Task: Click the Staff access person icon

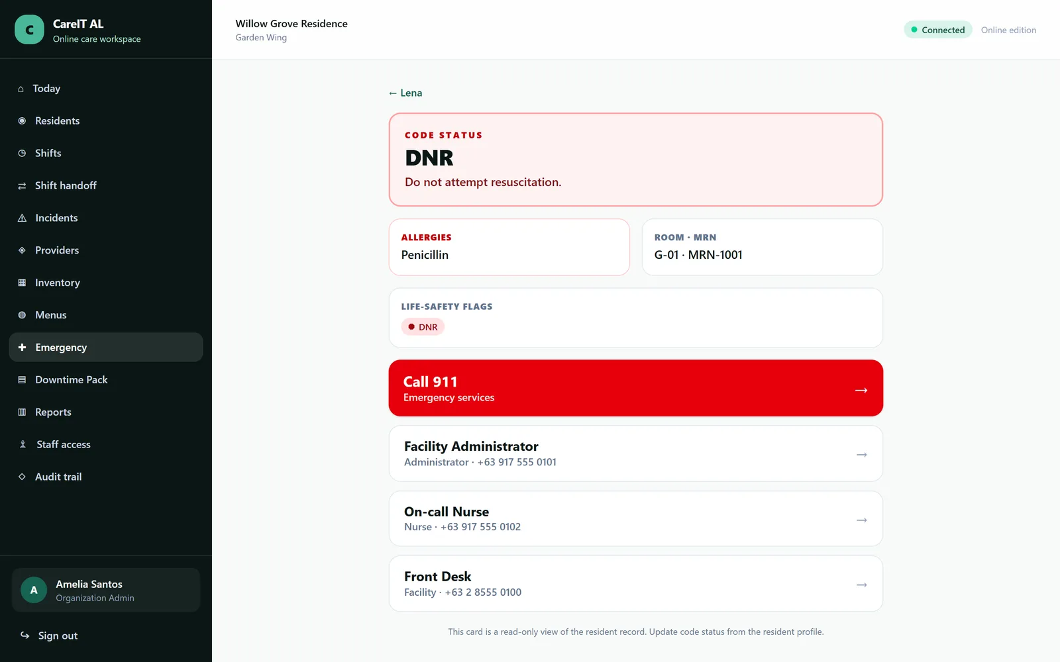Action: coord(23,445)
